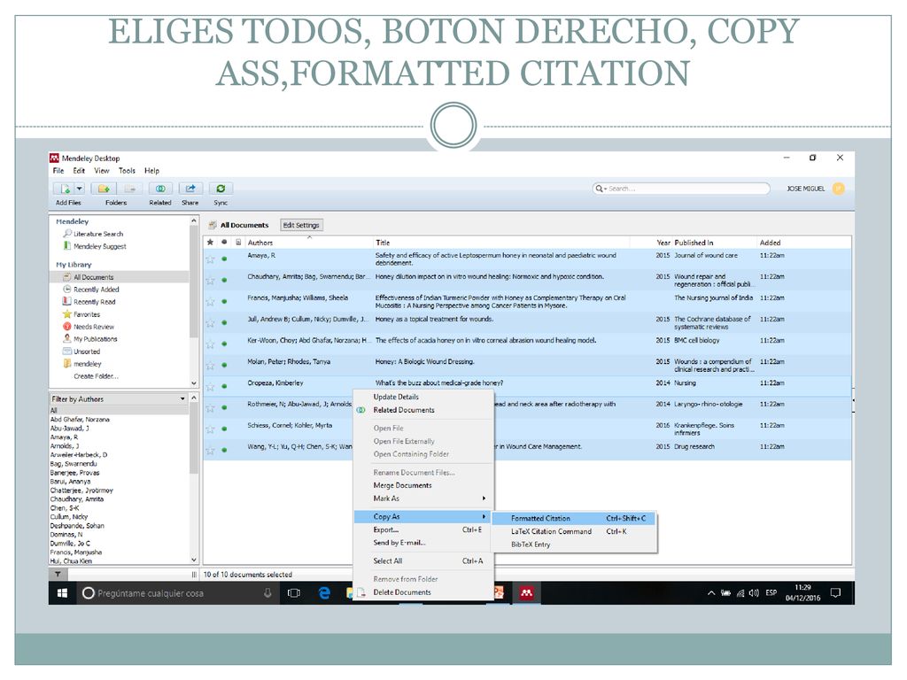Click the volume icon in system tray
The height and width of the screenshot is (680, 907).
pyautogui.click(x=754, y=593)
